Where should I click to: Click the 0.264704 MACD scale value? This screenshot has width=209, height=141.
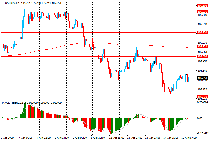202,102
